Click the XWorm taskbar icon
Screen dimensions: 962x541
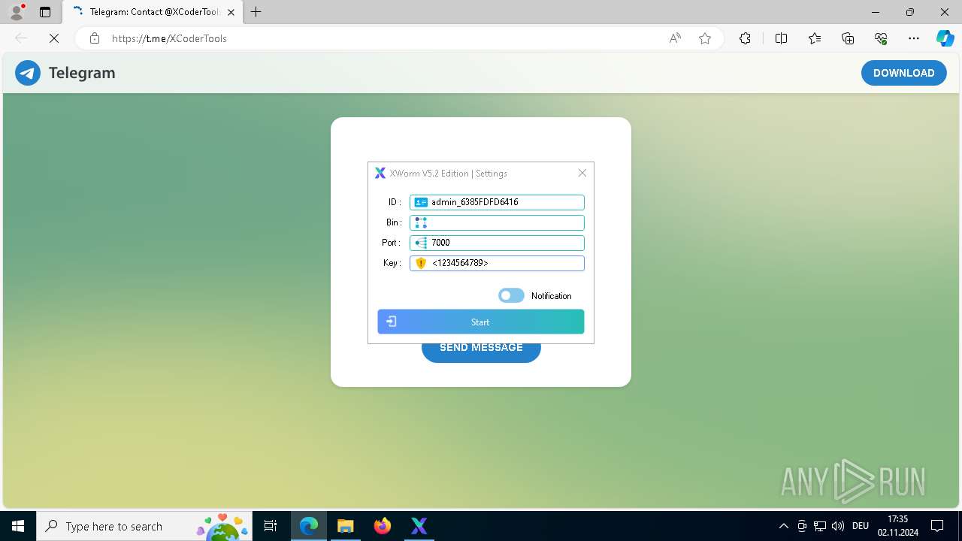pyautogui.click(x=419, y=526)
